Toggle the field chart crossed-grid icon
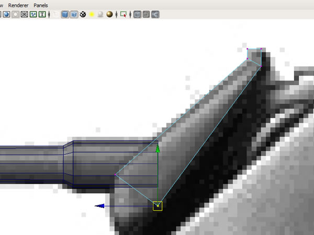The height and width of the screenshot is (235, 314). (24, 15)
